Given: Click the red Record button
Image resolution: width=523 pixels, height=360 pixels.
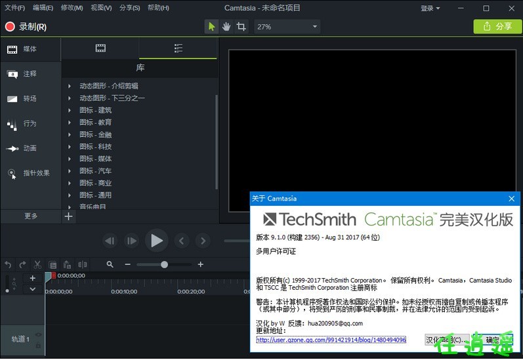Looking at the screenshot, I should coord(26,27).
